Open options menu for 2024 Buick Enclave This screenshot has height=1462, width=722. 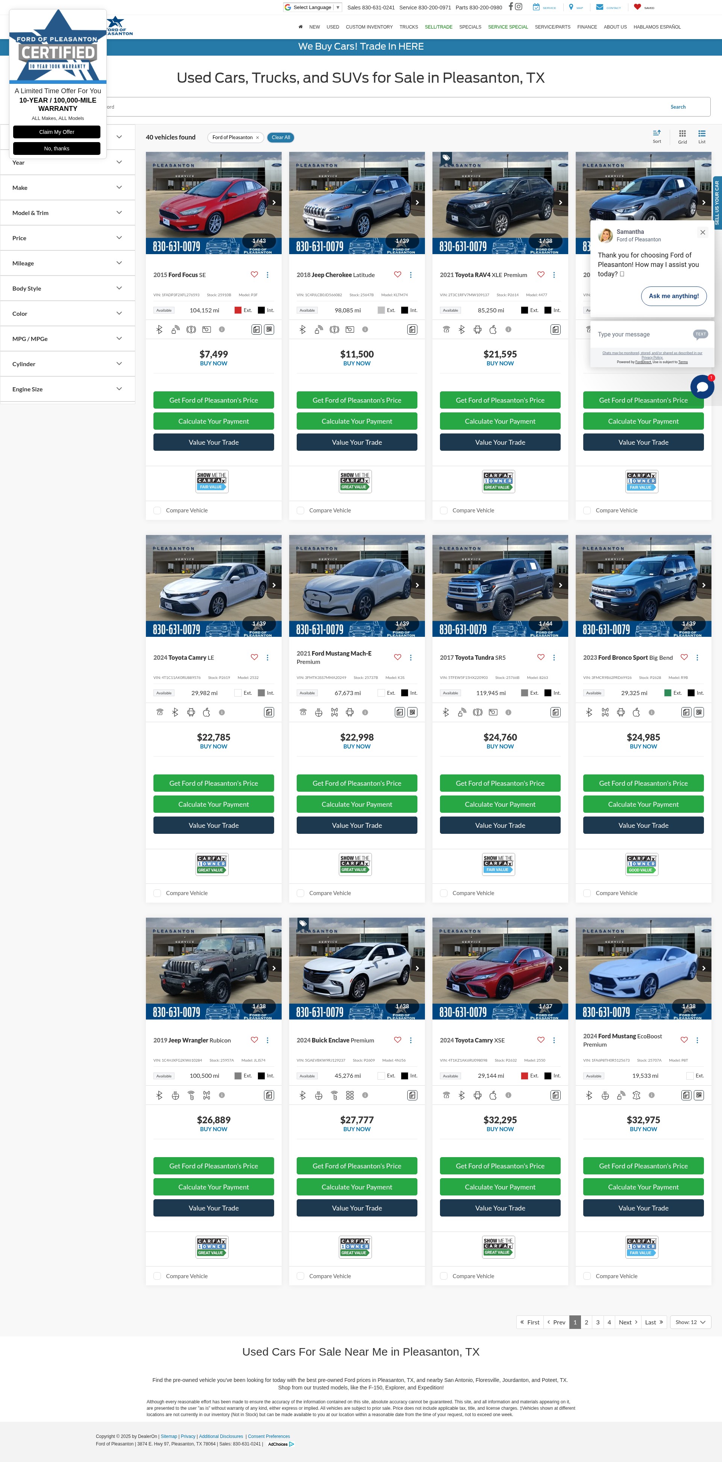411,1040
